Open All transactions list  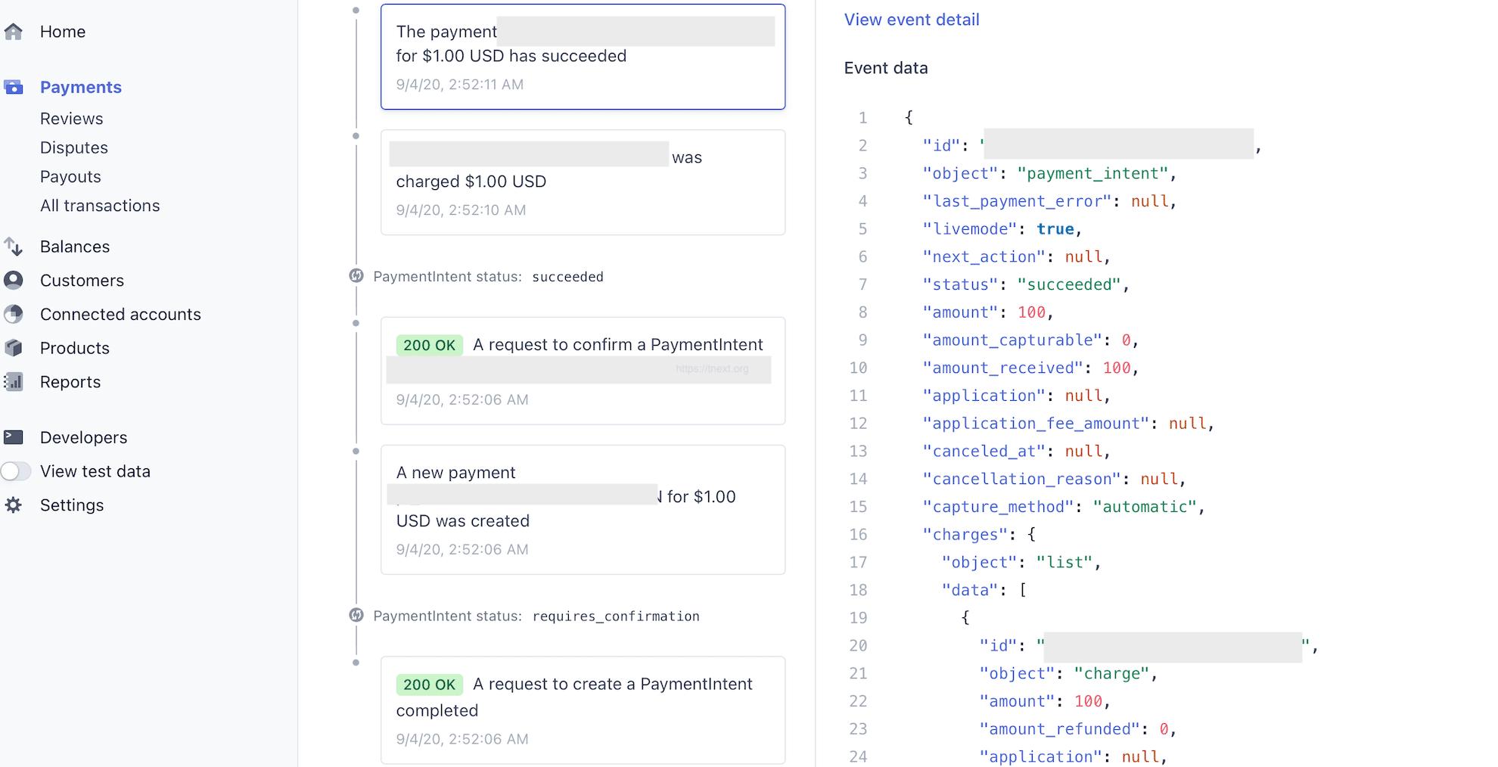[100, 206]
